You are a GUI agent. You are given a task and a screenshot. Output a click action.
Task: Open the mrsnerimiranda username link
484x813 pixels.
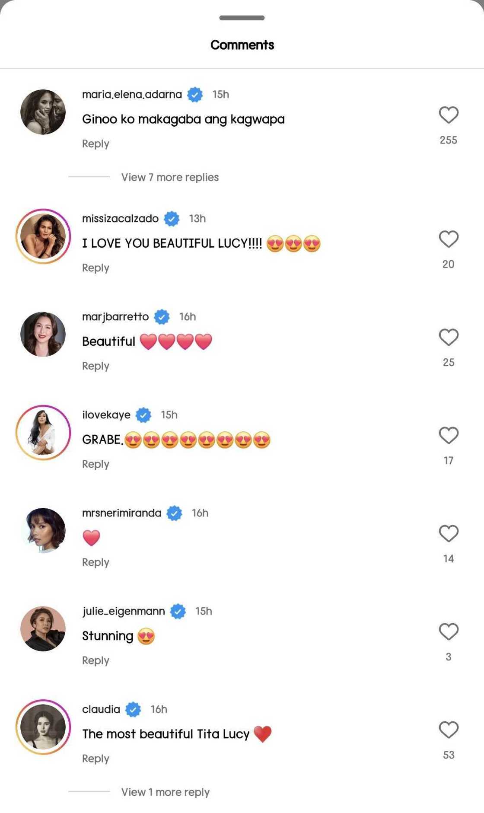121,513
